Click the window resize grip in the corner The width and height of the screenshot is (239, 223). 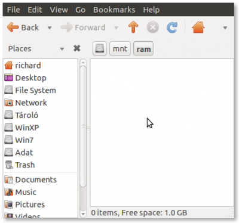tap(231, 215)
